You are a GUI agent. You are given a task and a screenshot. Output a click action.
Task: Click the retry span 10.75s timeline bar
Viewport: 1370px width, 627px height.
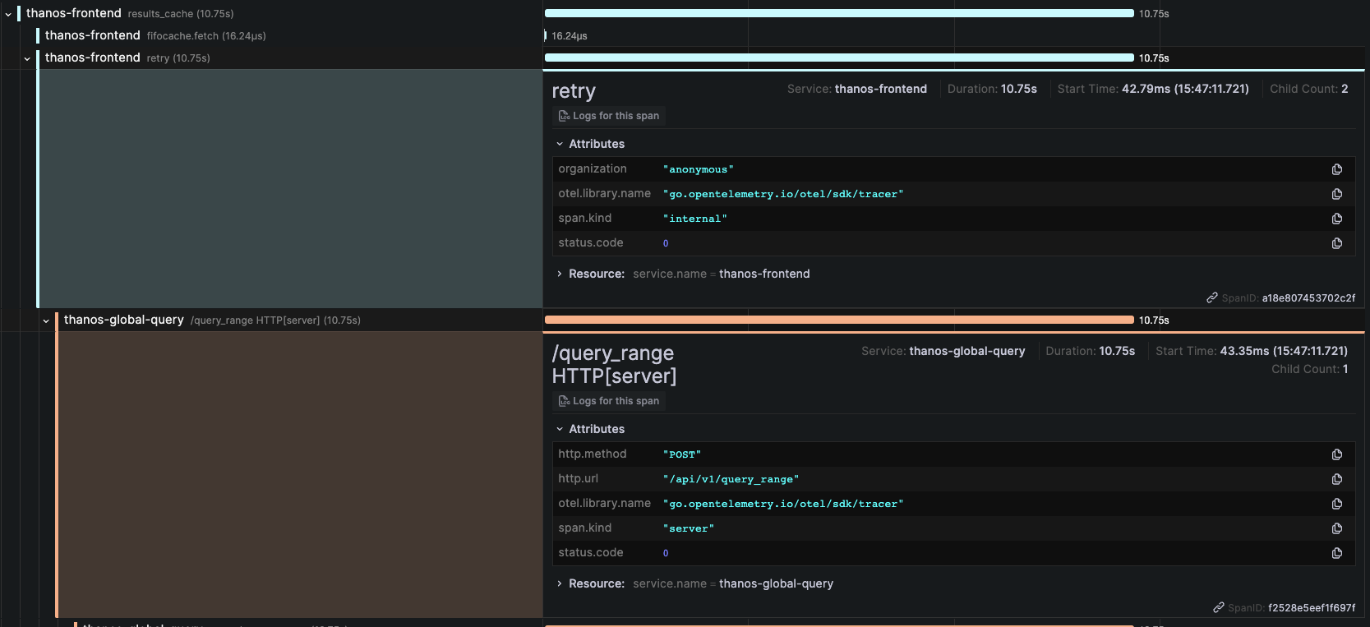click(839, 58)
